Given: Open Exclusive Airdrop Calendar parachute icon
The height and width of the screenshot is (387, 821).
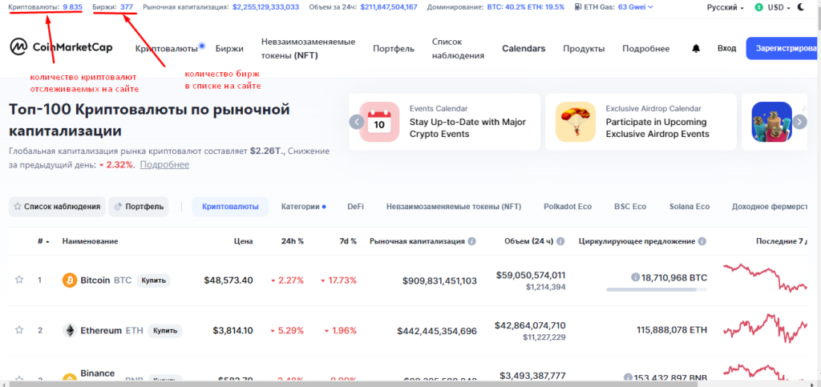Looking at the screenshot, I should [x=576, y=122].
